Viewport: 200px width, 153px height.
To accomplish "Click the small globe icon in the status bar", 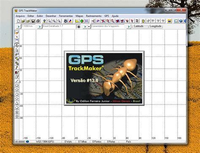I will (27, 142).
